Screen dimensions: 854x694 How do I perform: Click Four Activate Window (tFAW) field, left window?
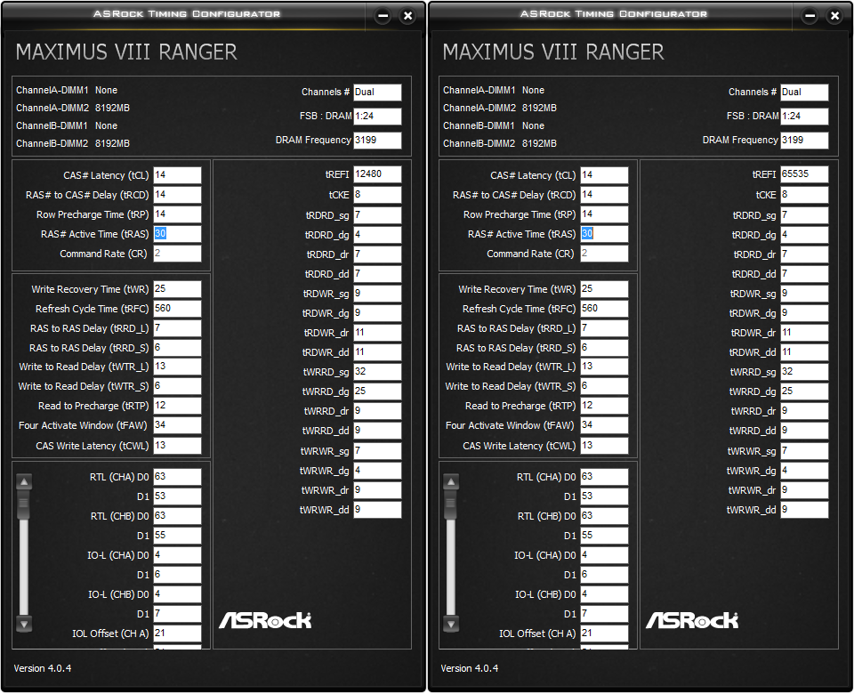point(177,425)
